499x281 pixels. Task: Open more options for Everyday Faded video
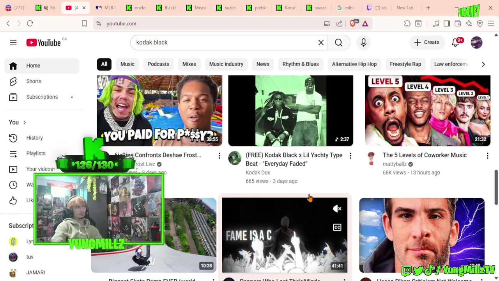(x=350, y=156)
